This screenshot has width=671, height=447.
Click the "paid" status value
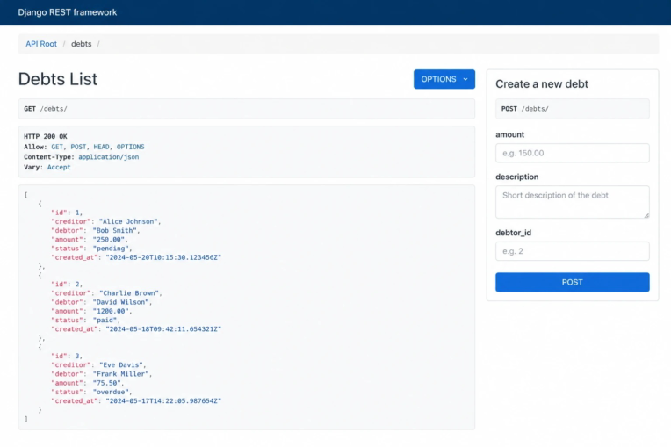coord(105,321)
